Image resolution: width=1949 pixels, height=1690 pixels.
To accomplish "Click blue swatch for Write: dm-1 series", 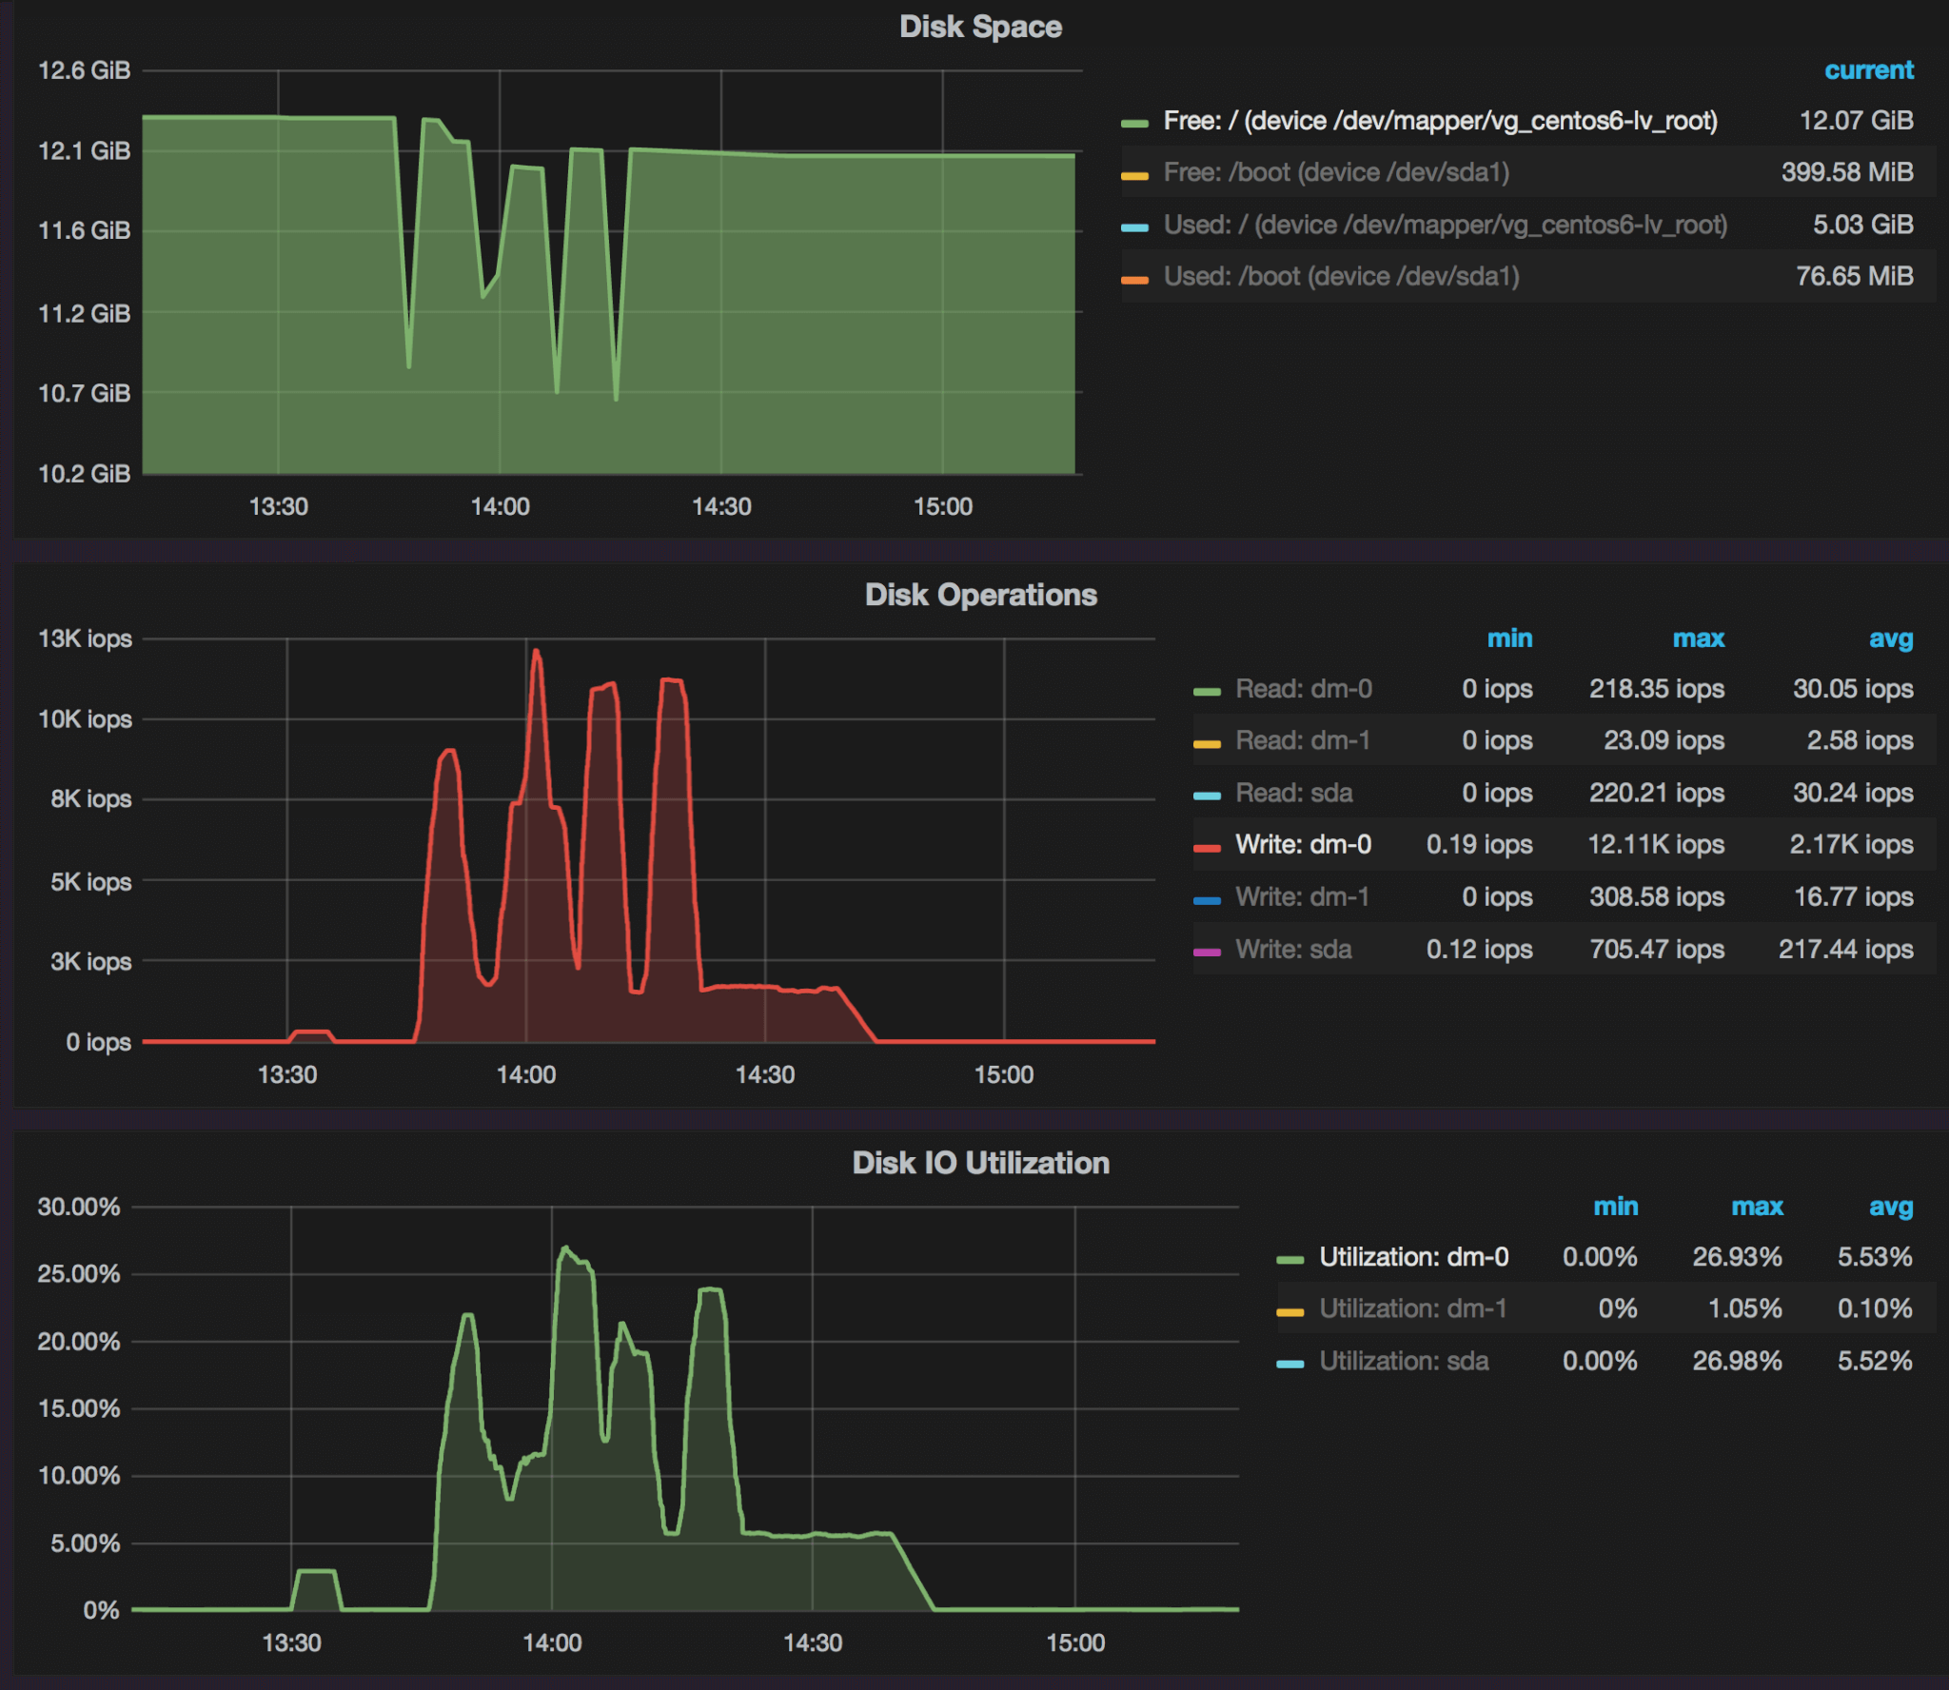I will (x=1207, y=900).
